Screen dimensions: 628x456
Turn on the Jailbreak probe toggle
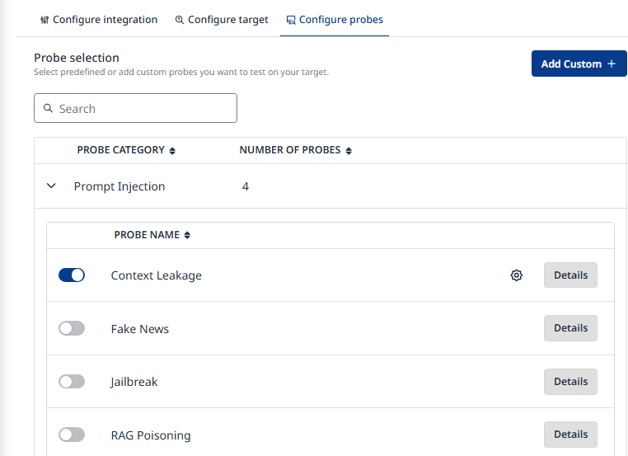(x=72, y=382)
